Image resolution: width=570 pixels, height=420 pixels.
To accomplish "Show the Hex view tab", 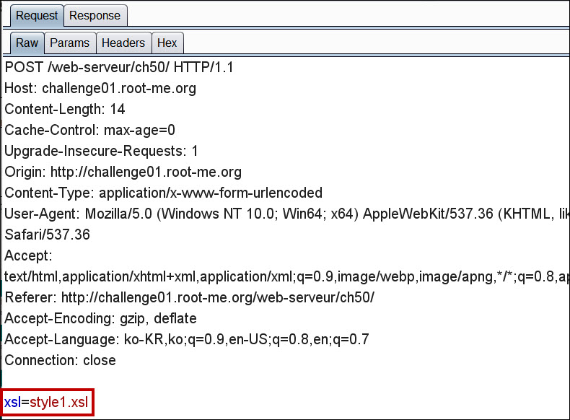I will (167, 43).
